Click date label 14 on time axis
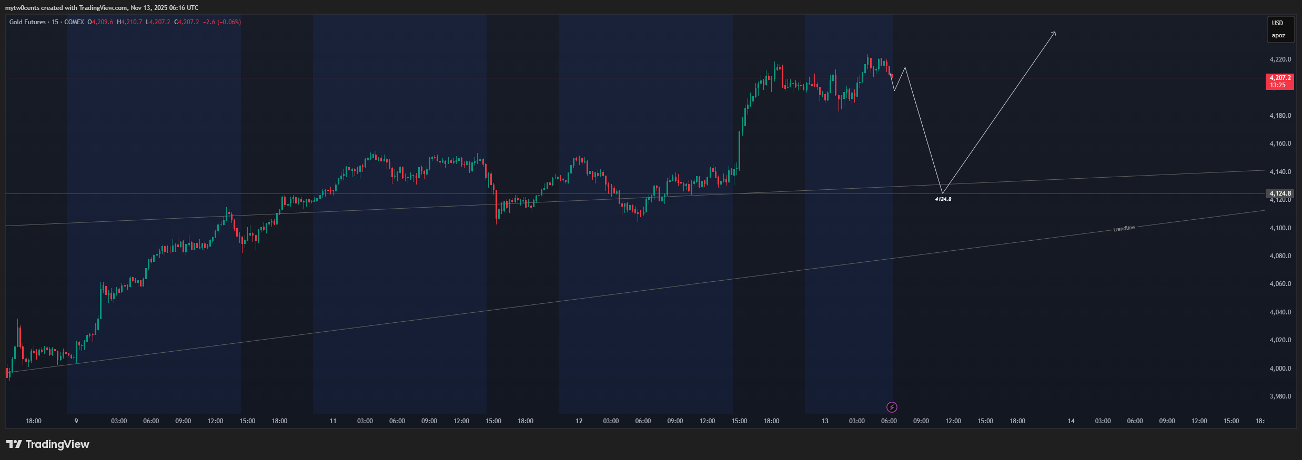This screenshot has width=1302, height=460. point(1071,421)
